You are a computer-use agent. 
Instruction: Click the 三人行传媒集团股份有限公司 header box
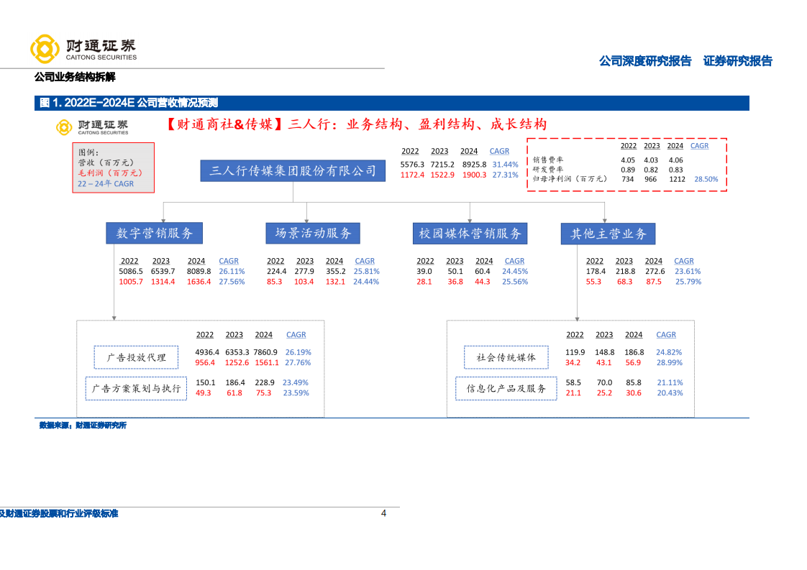pos(292,170)
